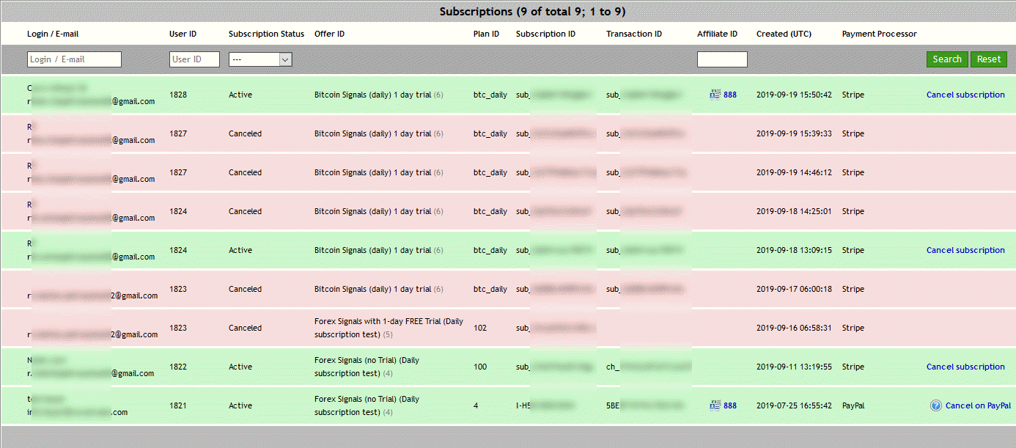
Task: Click the Offer ID column header
Action: pos(329,34)
